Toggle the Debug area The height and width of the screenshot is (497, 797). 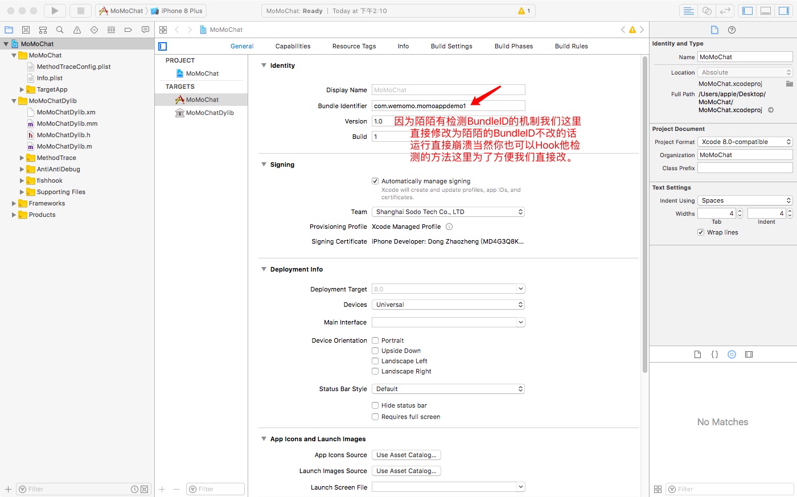pyautogui.click(x=766, y=11)
